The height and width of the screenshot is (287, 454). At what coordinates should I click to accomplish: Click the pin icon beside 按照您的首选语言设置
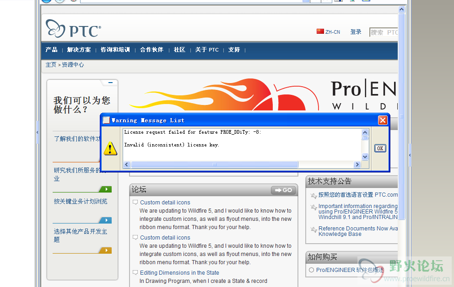(313, 196)
